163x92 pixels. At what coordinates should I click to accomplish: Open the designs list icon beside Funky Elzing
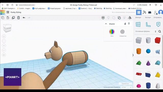pyautogui.click(x=8, y=12)
